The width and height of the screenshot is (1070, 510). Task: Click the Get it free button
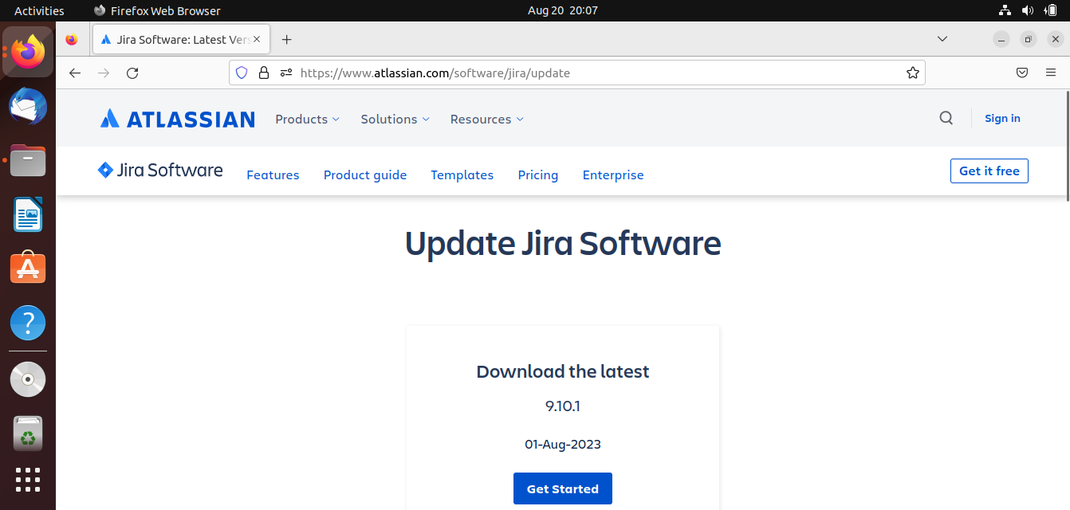[989, 171]
